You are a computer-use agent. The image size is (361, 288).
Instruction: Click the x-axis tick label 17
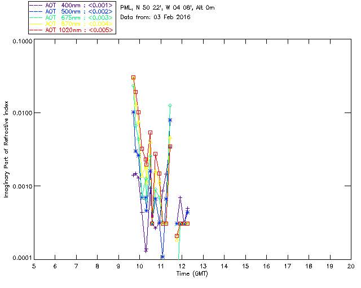point(288,266)
